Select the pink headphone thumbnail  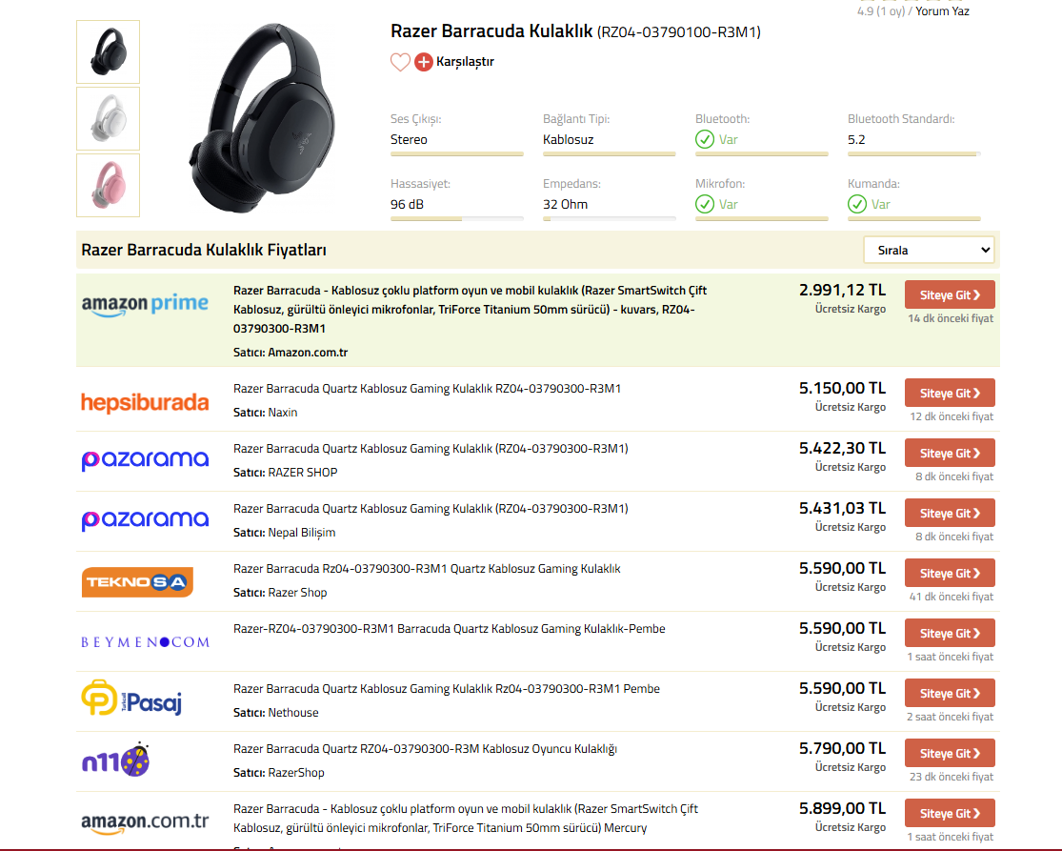click(108, 185)
